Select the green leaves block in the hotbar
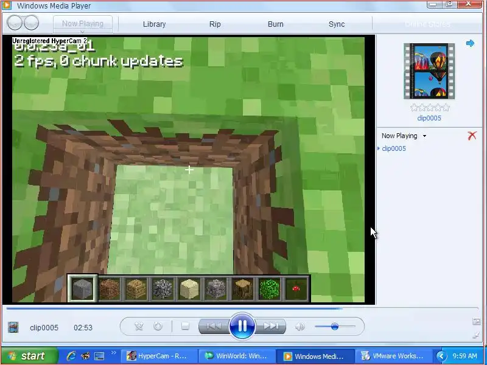 point(269,288)
